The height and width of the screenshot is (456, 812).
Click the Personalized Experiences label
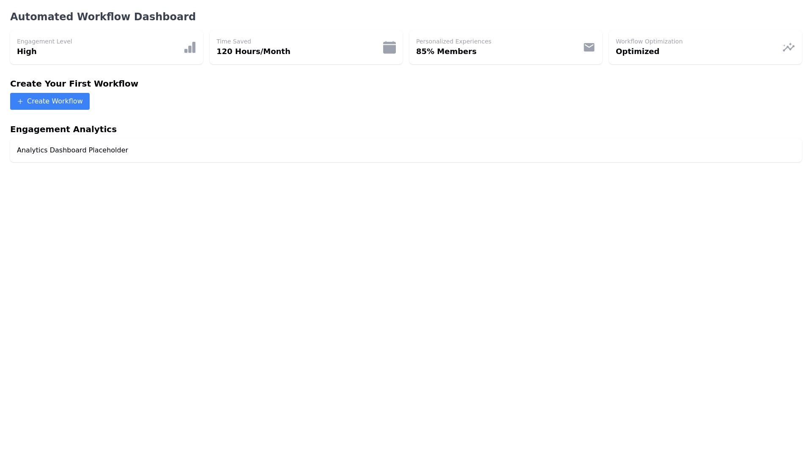453,41
